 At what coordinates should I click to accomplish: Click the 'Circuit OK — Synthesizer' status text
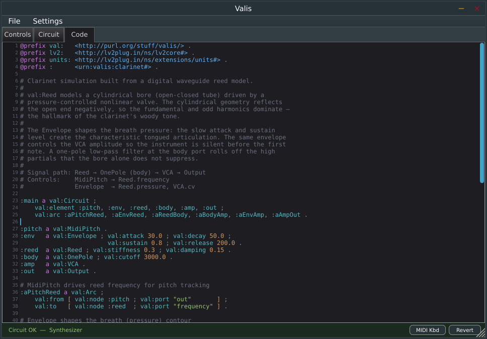(x=45, y=330)
